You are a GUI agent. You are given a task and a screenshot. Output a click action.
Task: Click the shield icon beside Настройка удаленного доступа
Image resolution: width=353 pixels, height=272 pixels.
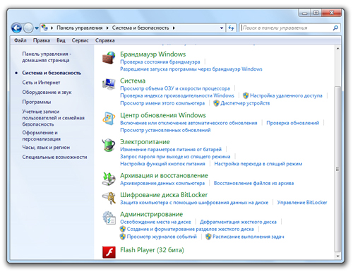click(x=246, y=95)
